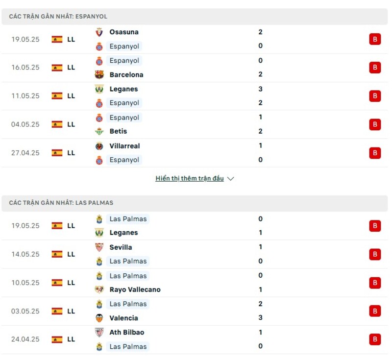392x360 pixels.
Task: Toggle the red B badge on the Sevilla row
Action: (x=375, y=254)
